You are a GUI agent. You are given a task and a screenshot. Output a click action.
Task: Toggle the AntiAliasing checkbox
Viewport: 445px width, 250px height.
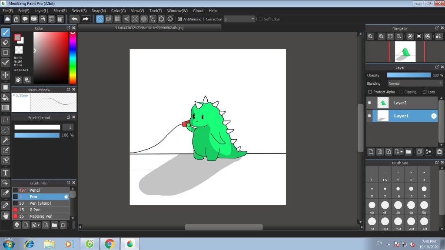coord(180,19)
